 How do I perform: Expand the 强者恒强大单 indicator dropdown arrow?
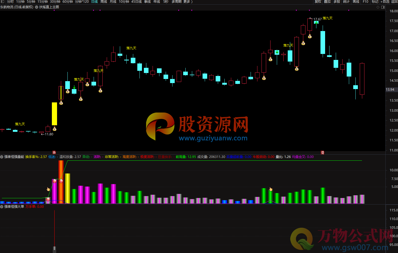coord(2,207)
